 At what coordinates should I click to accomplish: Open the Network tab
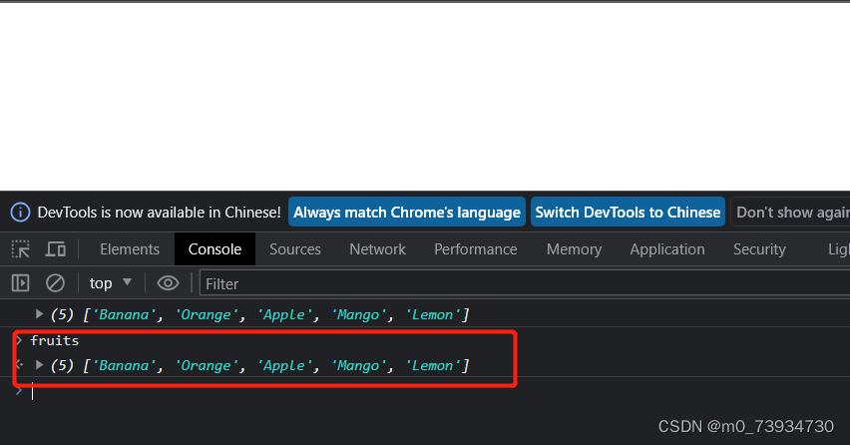(377, 249)
